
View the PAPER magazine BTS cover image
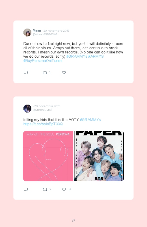coord(99,156)
